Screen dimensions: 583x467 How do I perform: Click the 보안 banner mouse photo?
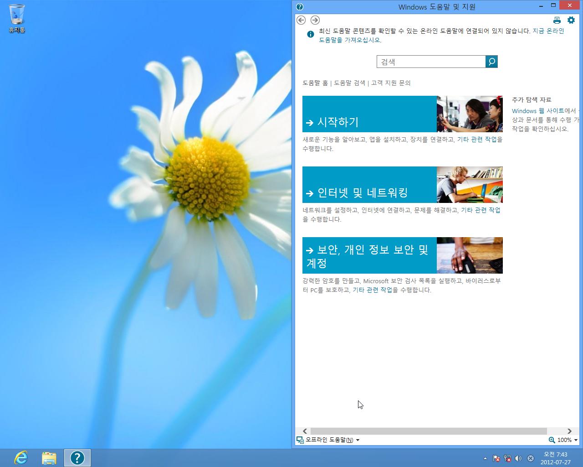point(470,255)
